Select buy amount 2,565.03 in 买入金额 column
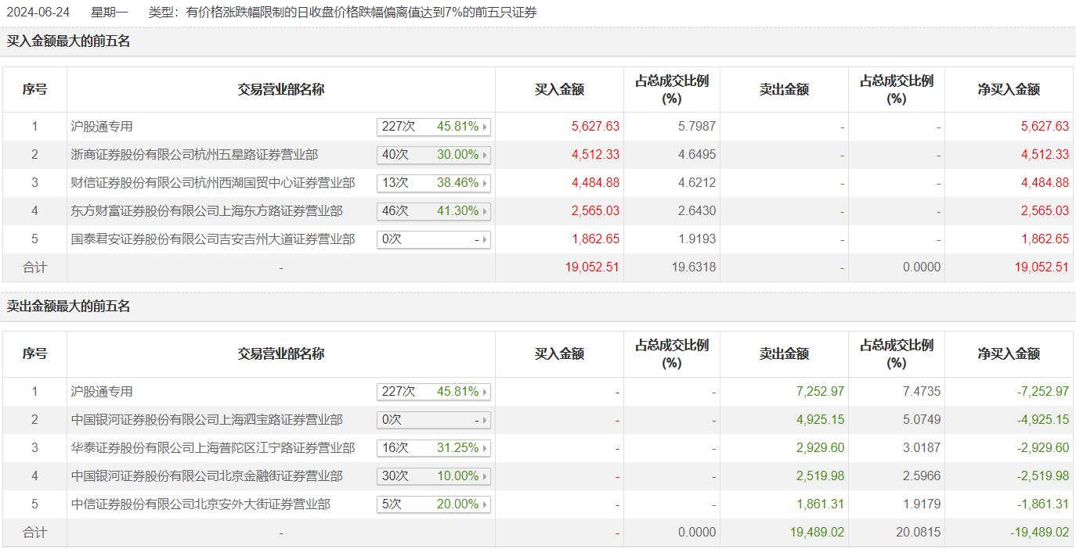The image size is (1076, 549). (x=595, y=211)
